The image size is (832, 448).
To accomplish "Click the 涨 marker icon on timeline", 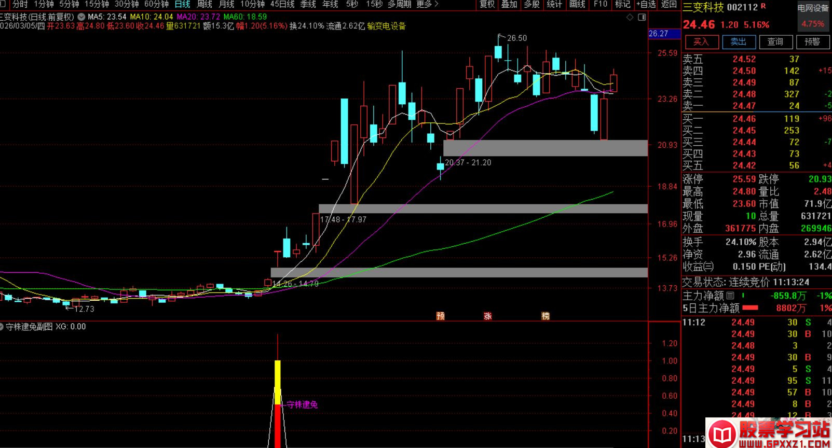I will coord(488,316).
